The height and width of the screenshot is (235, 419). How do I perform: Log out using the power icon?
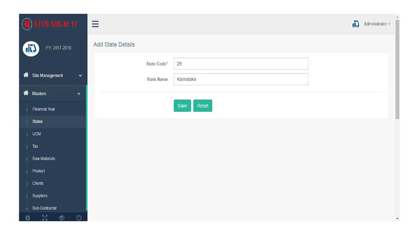click(x=79, y=218)
